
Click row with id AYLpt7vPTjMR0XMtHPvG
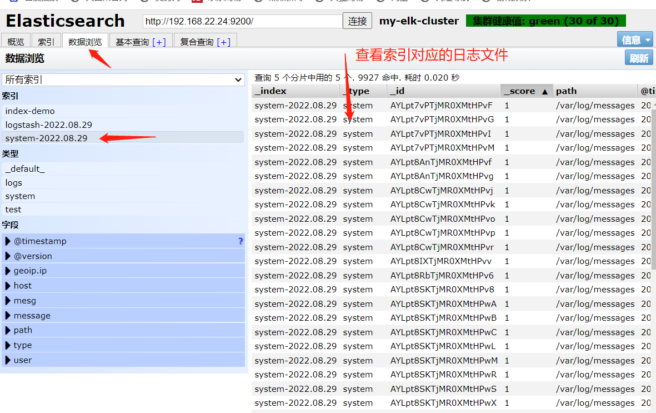(452, 120)
